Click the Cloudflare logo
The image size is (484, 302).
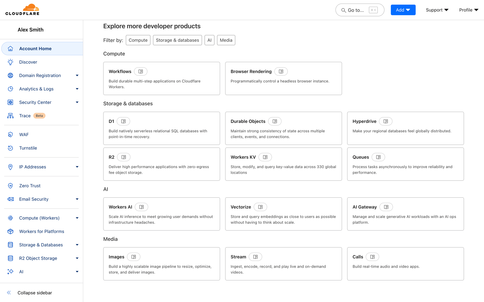pos(22,10)
